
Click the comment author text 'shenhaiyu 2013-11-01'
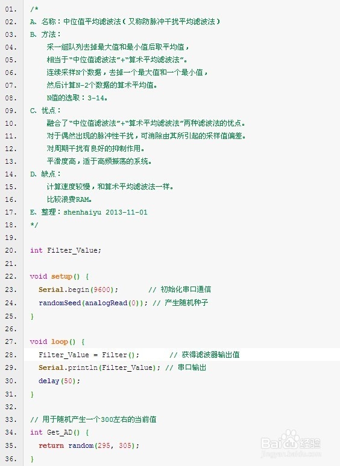pyautogui.click(x=105, y=212)
